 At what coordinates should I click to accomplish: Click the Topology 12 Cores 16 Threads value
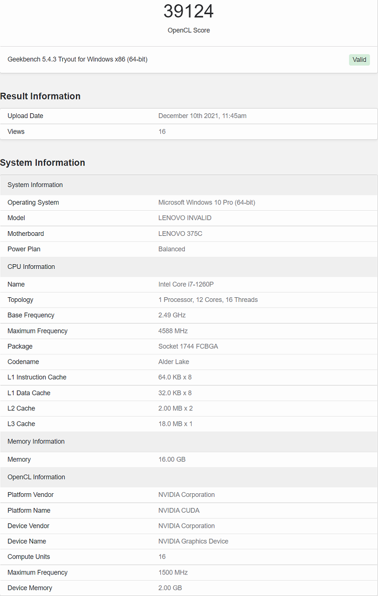coord(208,300)
